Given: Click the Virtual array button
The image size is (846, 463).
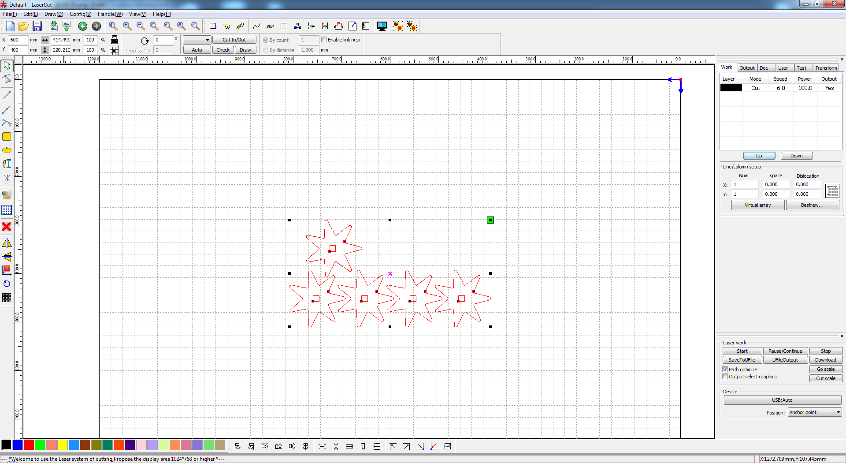Looking at the screenshot, I should coord(757,205).
